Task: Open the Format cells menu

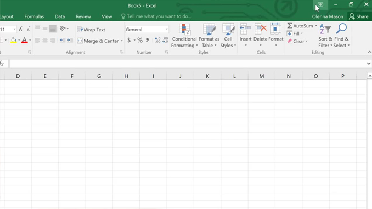Action: 275,36
